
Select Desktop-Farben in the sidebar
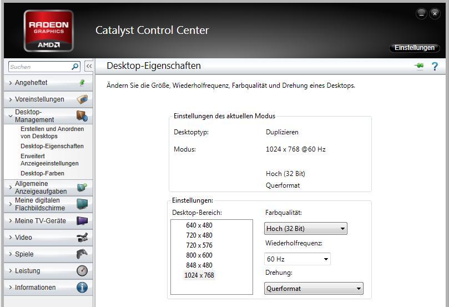tap(42, 173)
